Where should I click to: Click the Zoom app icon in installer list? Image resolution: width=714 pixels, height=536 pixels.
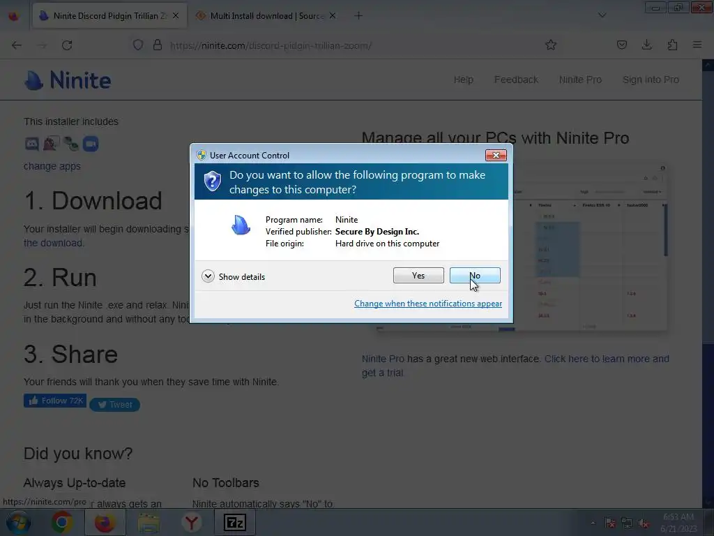pyautogui.click(x=91, y=144)
